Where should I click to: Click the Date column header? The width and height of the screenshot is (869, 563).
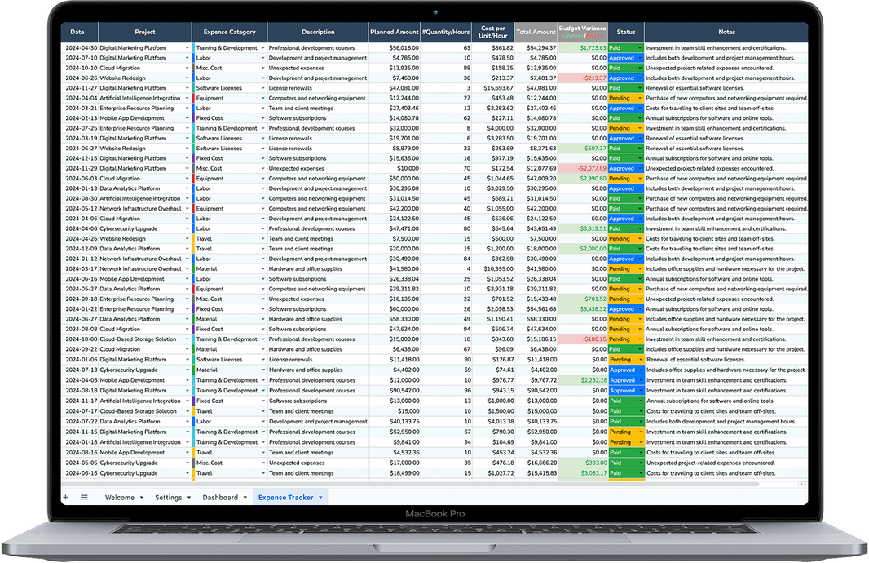point(80,32)
